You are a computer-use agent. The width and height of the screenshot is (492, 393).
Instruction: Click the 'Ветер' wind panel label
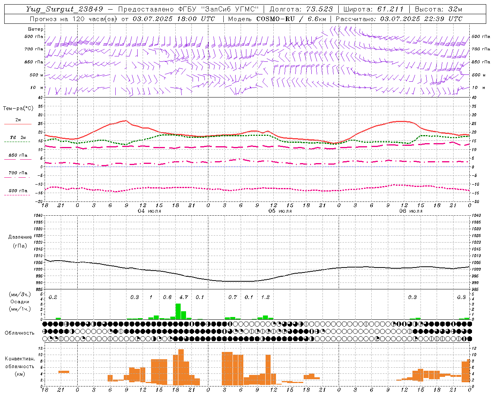[x=36, y=29]
